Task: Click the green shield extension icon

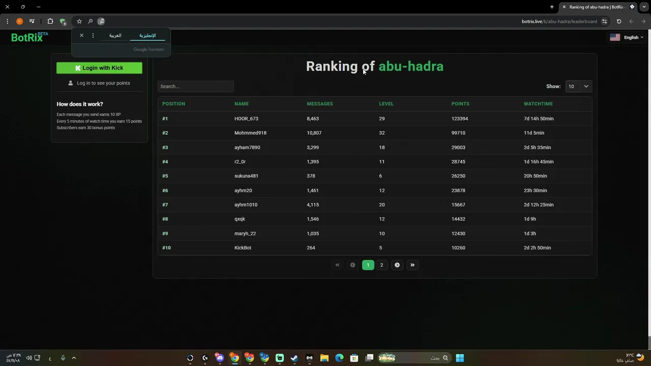Action: pyautogui.click(x=63, y=21)
